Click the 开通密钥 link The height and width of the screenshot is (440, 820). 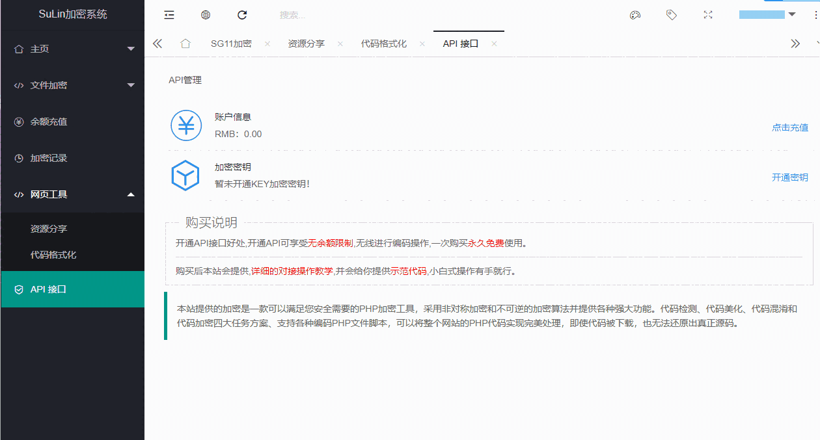[789, 177]
